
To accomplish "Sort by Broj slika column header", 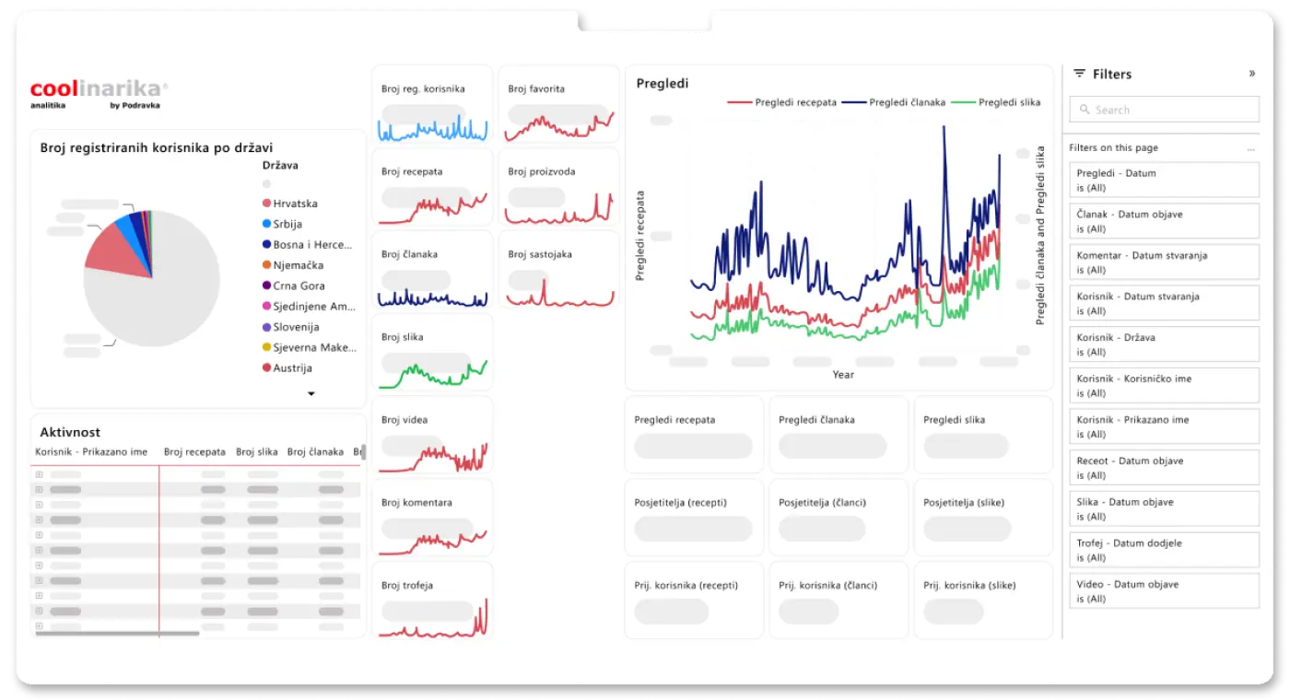I will pyautogui.click(x=256, y=452).
